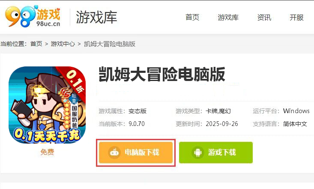
Task: Select the 变态版 game attribute value
Action: 138,111
